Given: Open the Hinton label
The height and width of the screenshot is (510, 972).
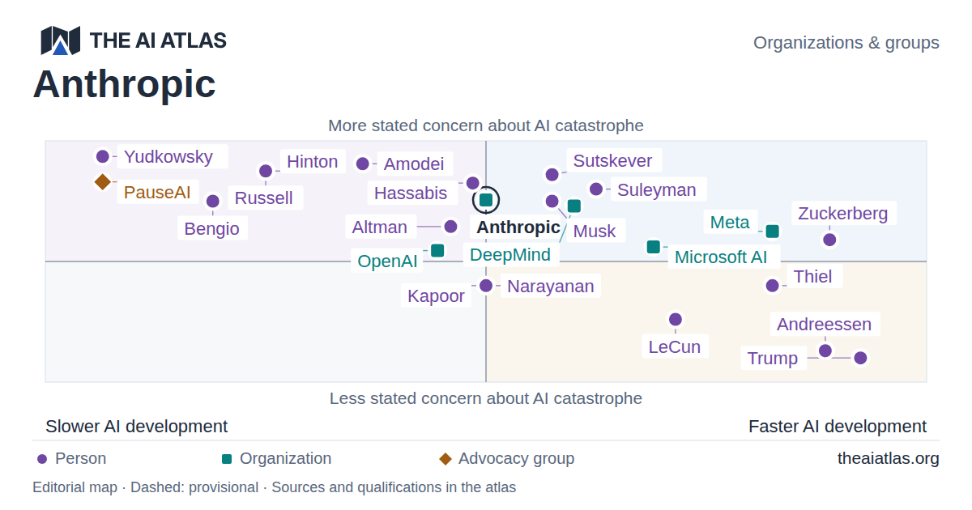Looking at the screenshot, I should [313, 161].
